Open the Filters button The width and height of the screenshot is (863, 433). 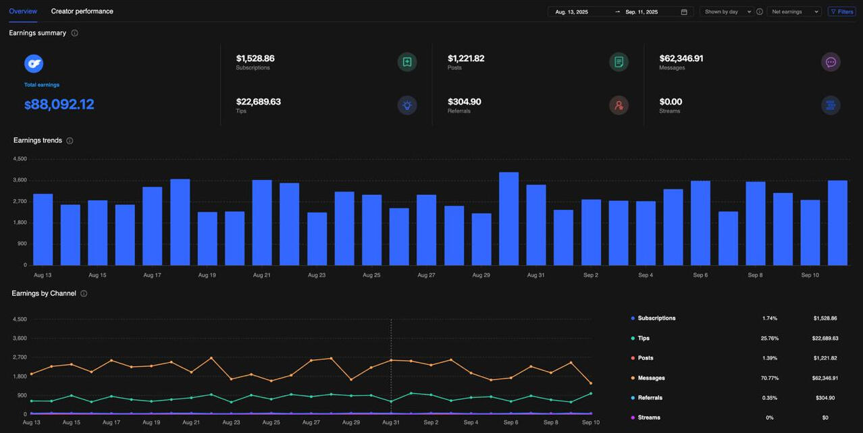(x=841, y=11)
